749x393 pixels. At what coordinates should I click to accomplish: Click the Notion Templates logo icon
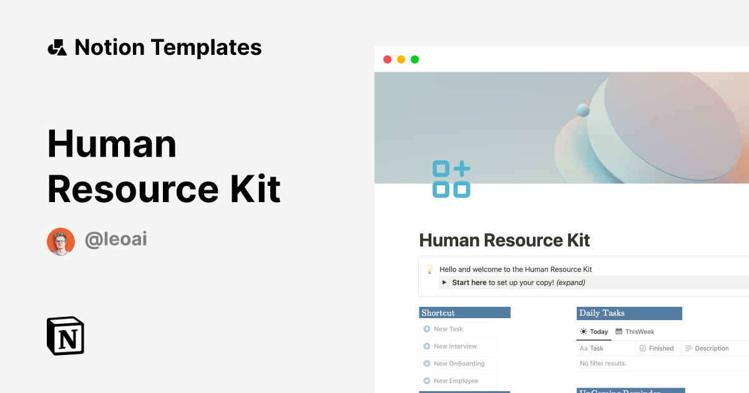click(x=57, y=47)
